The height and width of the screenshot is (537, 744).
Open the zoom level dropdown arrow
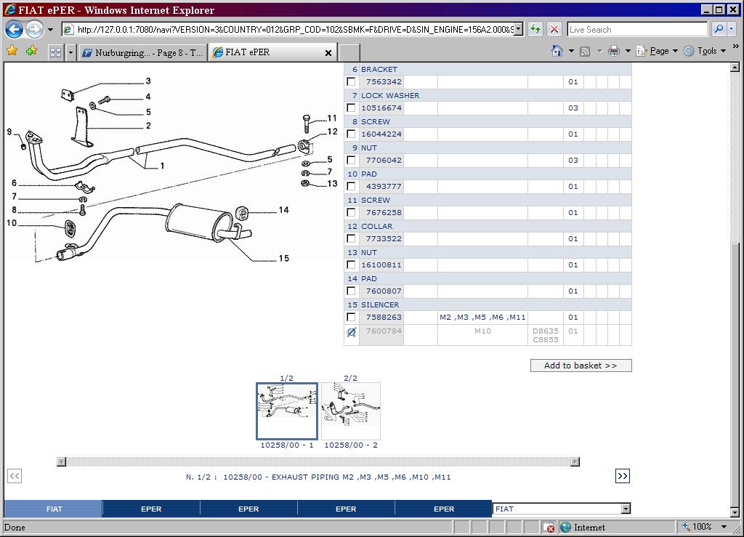point(724,527)
